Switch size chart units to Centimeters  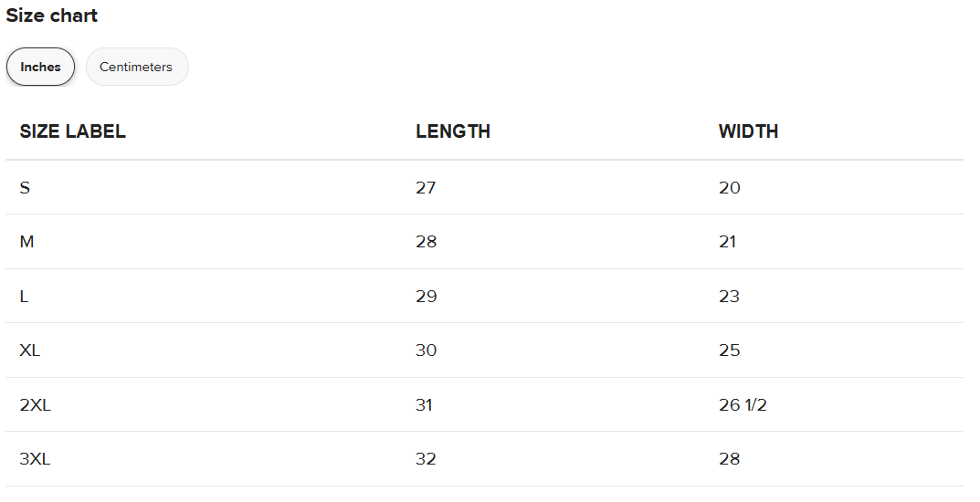tap(136, 67)
